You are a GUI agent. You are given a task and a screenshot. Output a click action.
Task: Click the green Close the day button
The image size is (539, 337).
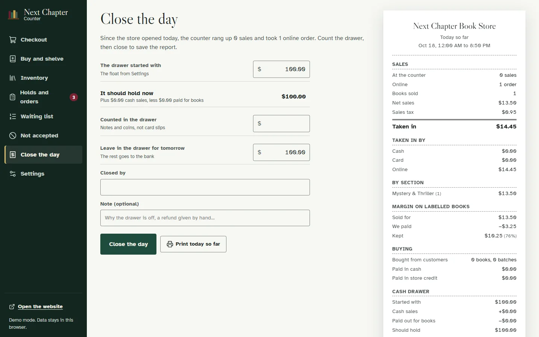point(128,244)
